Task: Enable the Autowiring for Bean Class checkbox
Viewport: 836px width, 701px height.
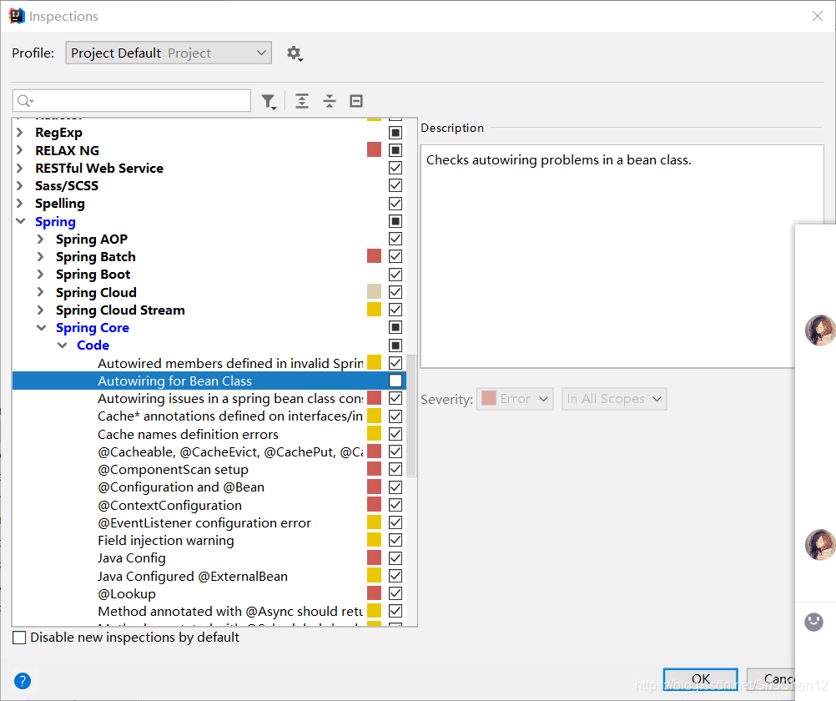Action: point(395,381)
